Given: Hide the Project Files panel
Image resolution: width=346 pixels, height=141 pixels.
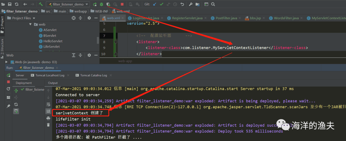Looking at the screenshot, I should [x=96, y=18].
